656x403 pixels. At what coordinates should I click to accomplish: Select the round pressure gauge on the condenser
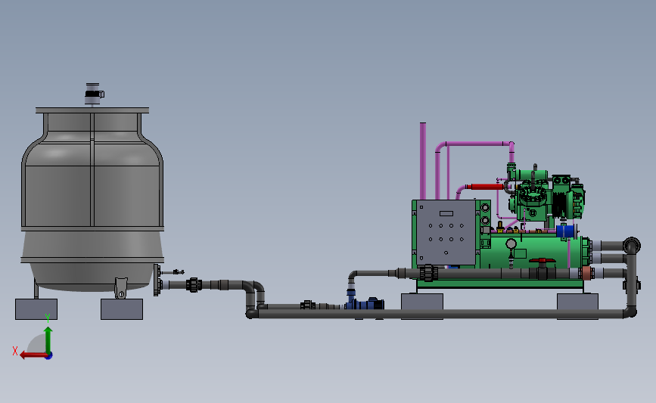point(511,243)
